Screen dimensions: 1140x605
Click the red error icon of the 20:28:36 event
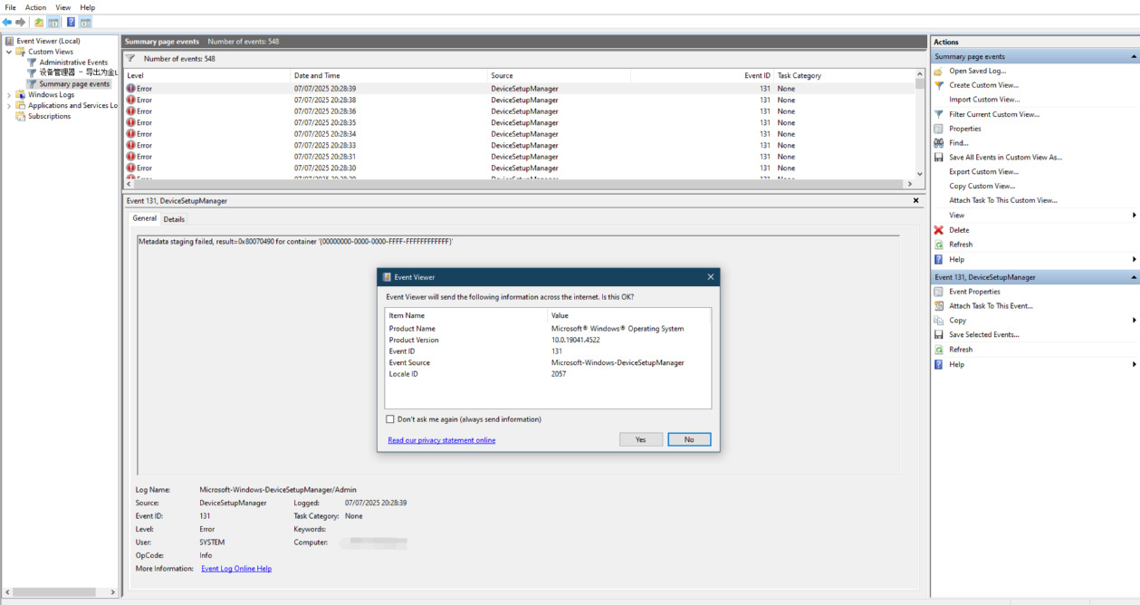[130, 111]
